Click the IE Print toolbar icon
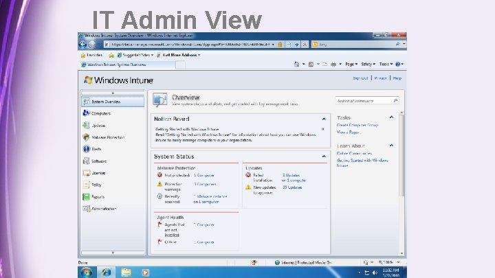 pos(333,65)
